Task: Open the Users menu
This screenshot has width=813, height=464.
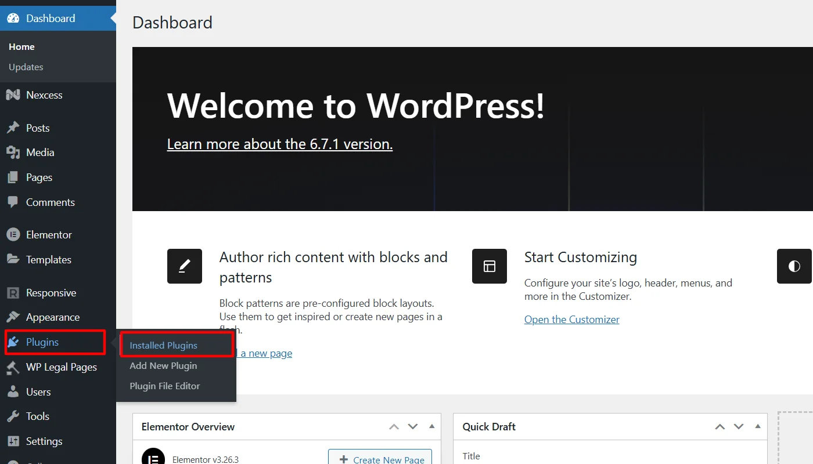Action: [58, 391]
